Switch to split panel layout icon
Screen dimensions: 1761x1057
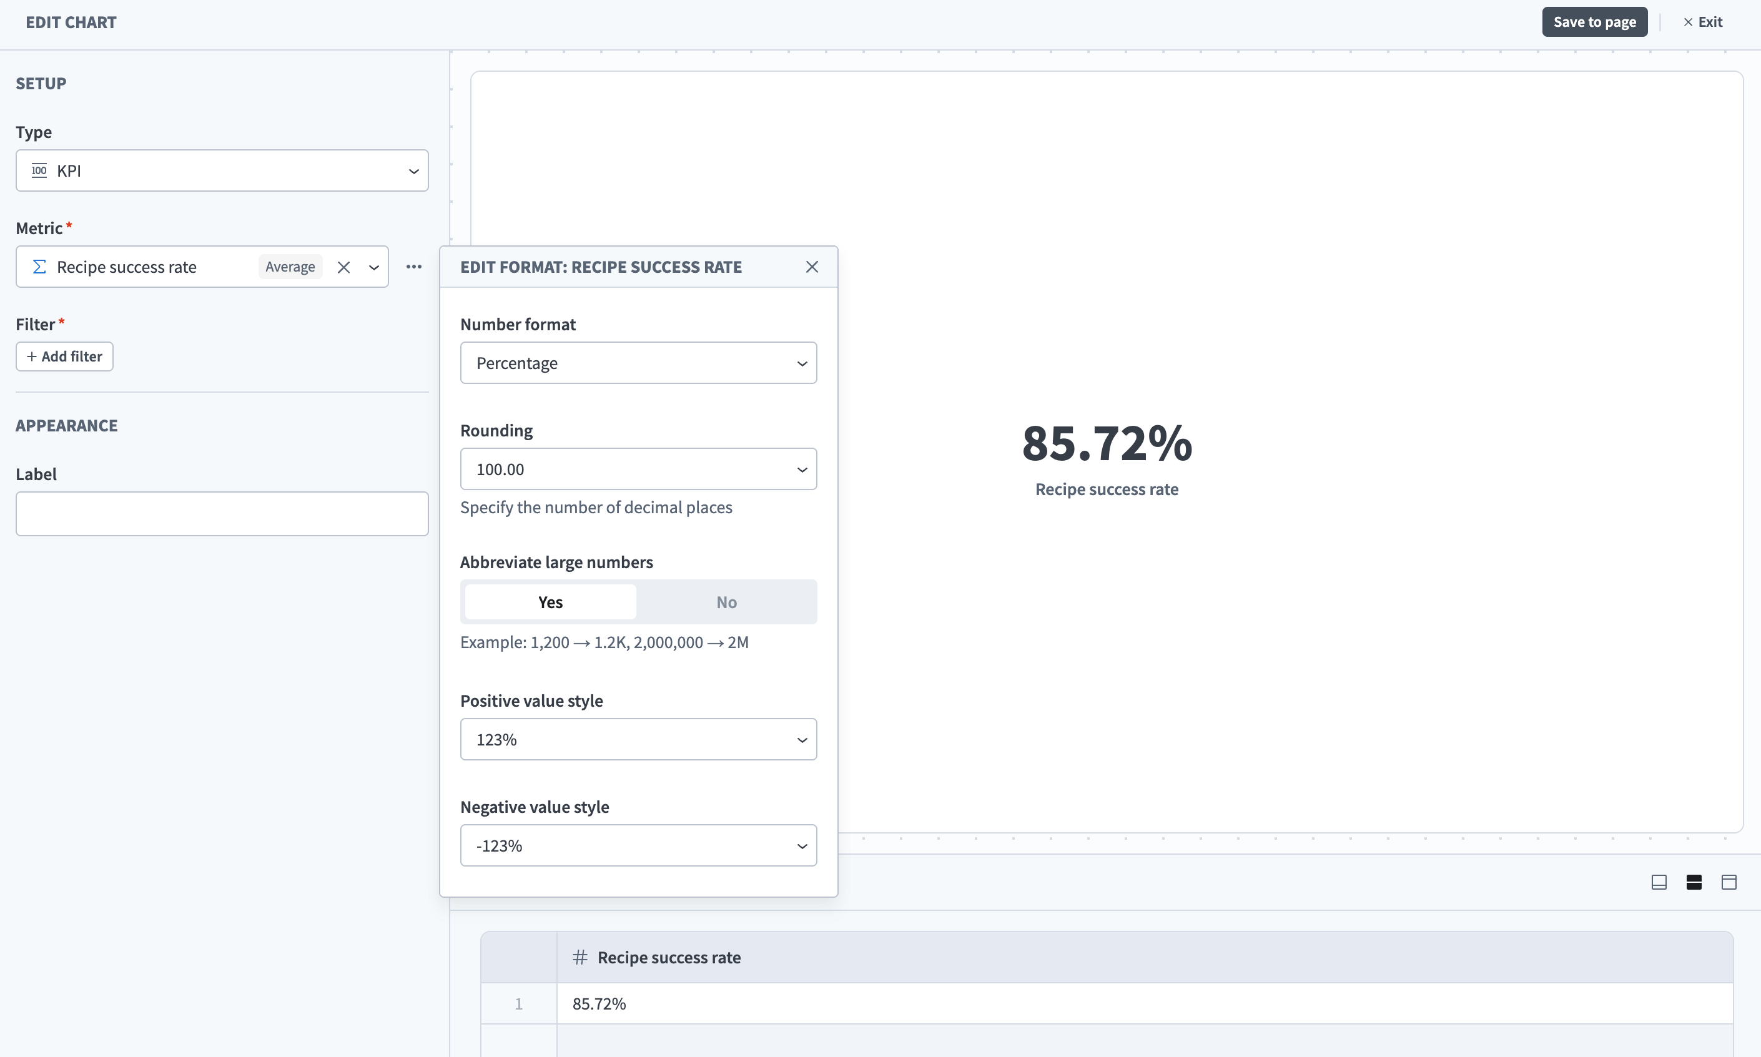tap(1694, 882)
